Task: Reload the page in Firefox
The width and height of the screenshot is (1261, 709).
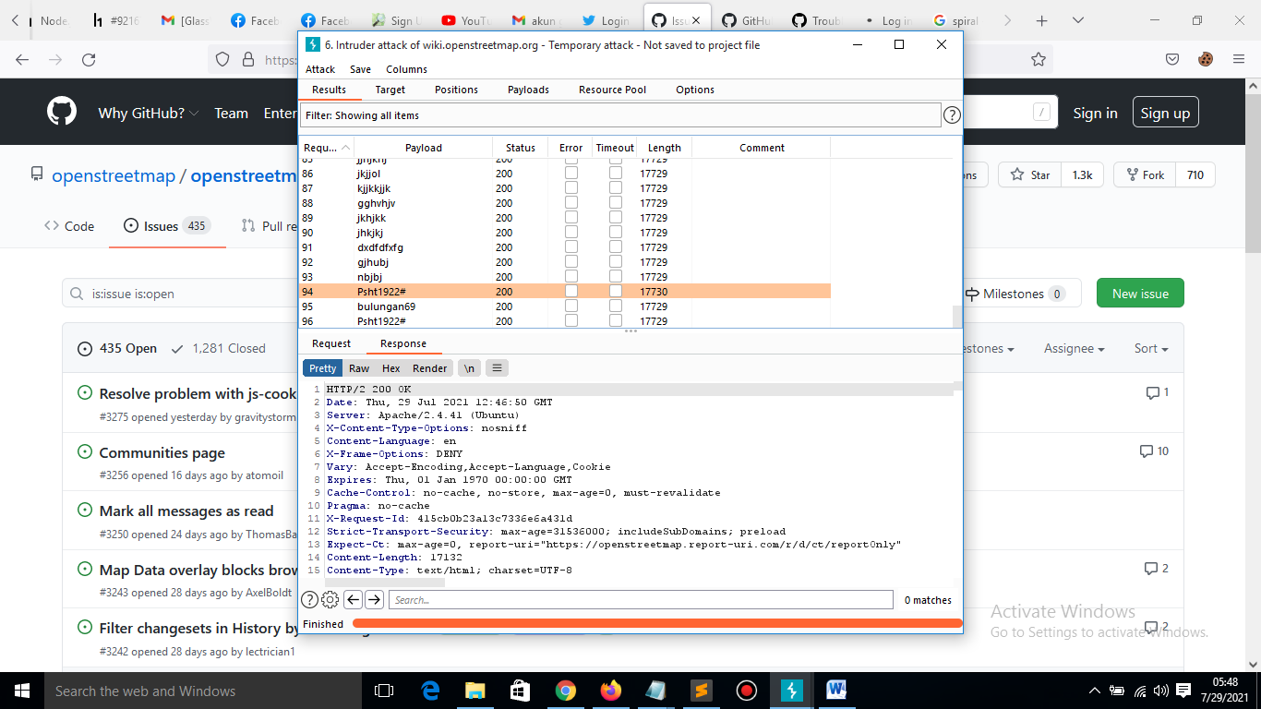Action: pyautogui.click(x=89, y=59)
